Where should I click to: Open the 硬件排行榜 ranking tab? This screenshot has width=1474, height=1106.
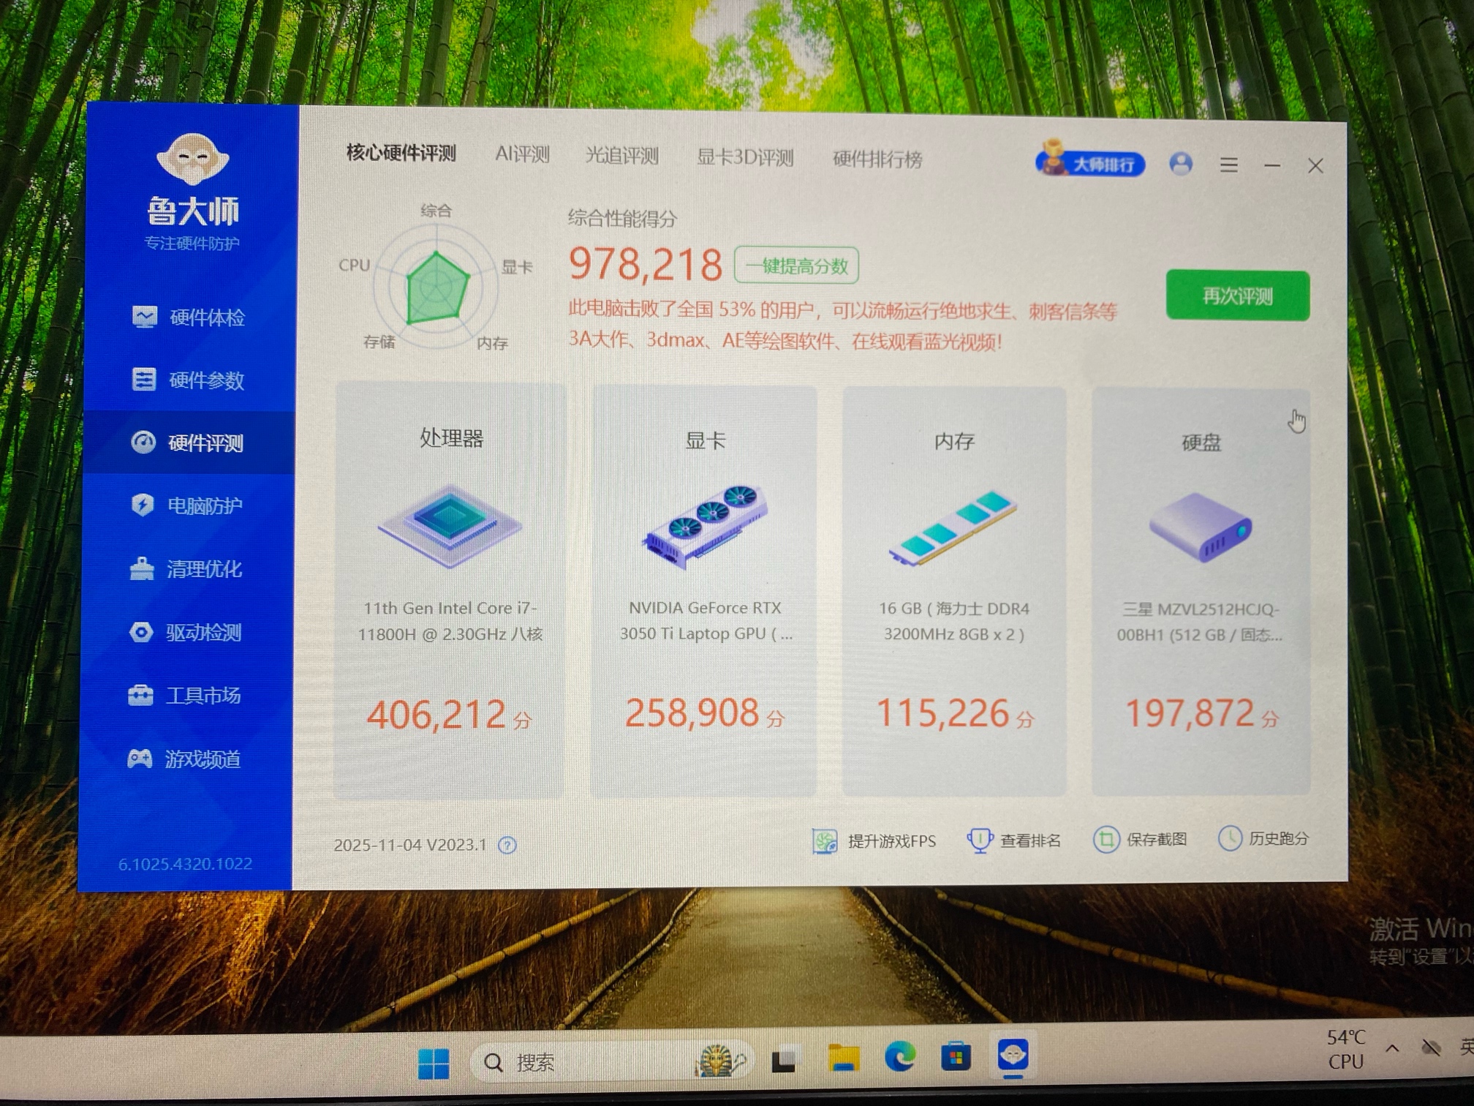point(877,159)
